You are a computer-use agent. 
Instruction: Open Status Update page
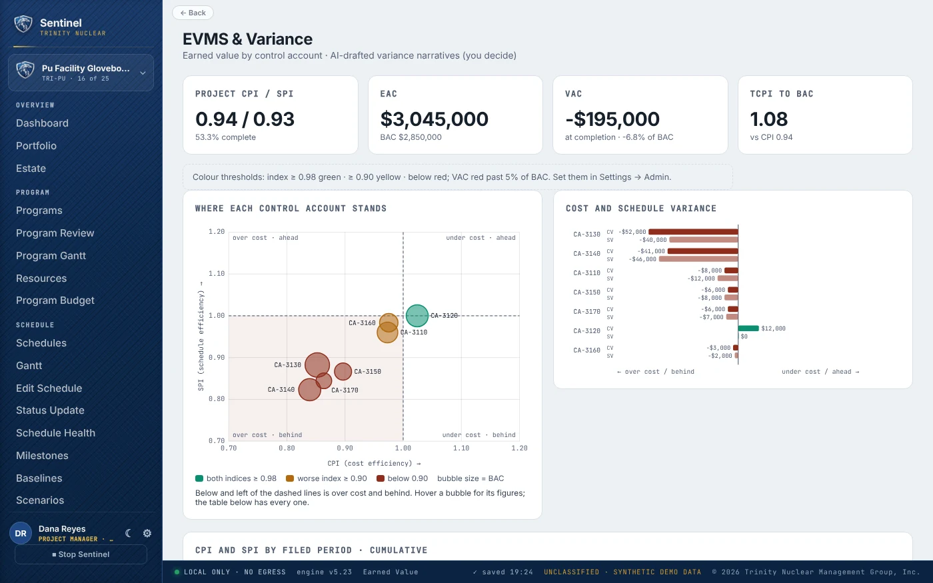pyautogui.click(x=50, y=410)
